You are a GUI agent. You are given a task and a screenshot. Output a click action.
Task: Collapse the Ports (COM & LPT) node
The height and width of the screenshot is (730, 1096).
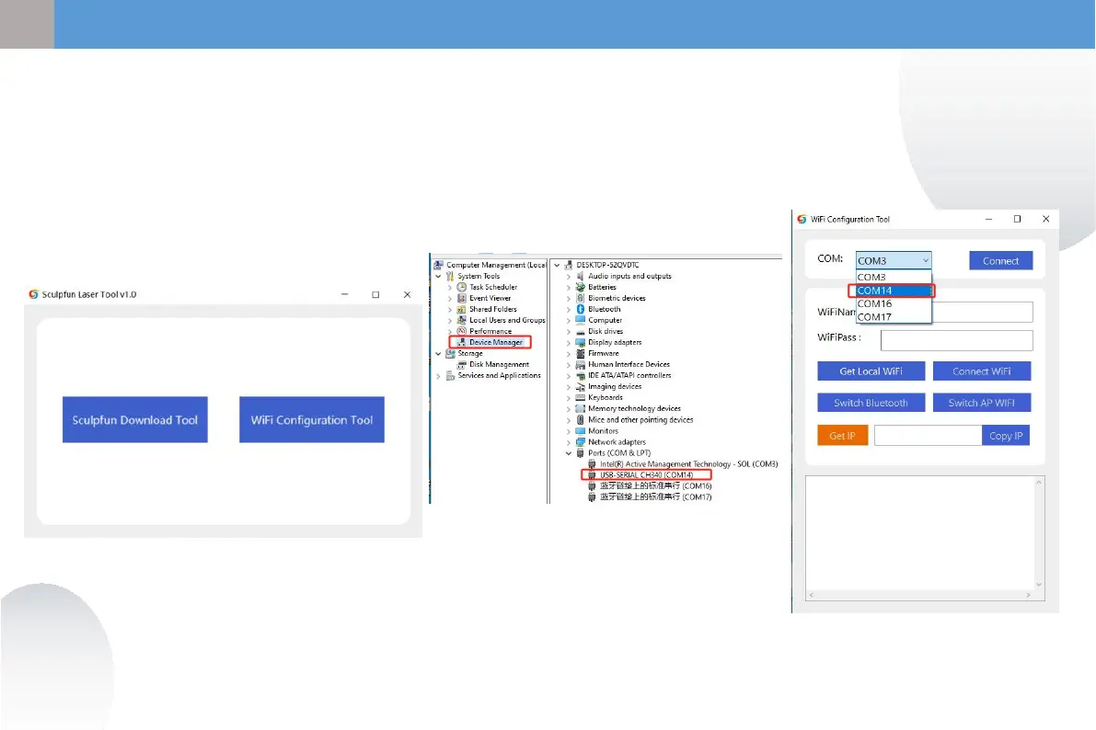point(569,453)
